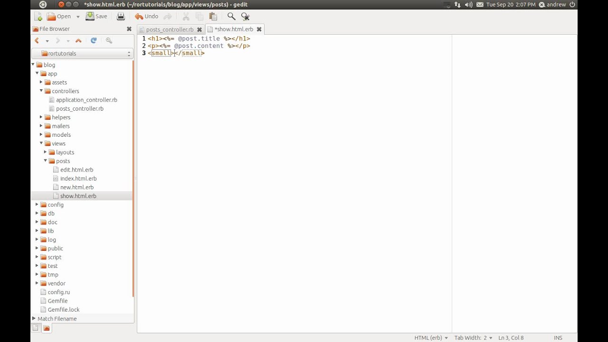Open the Tab Width dropdown
Viewport: 608px width, 342px height.
pos(473,338)
